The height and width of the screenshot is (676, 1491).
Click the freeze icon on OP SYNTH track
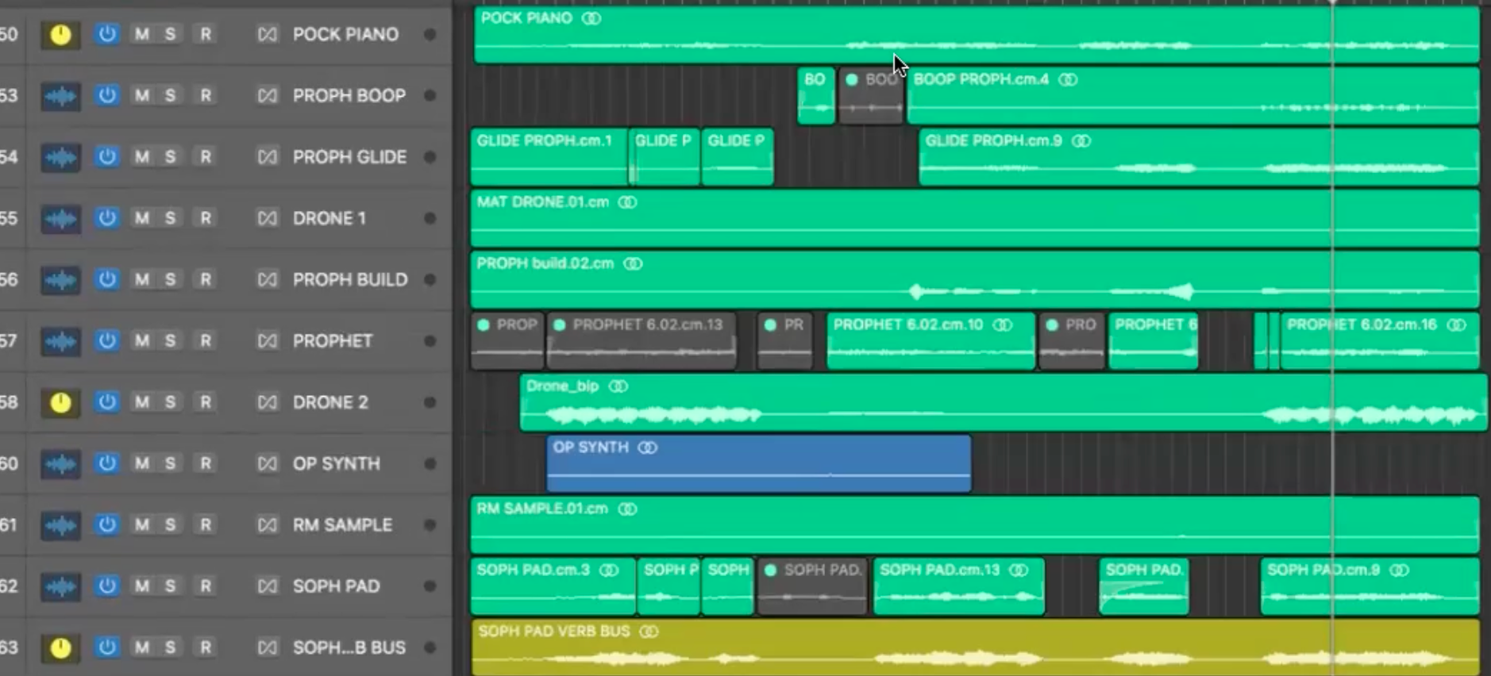tap(268, 463)
